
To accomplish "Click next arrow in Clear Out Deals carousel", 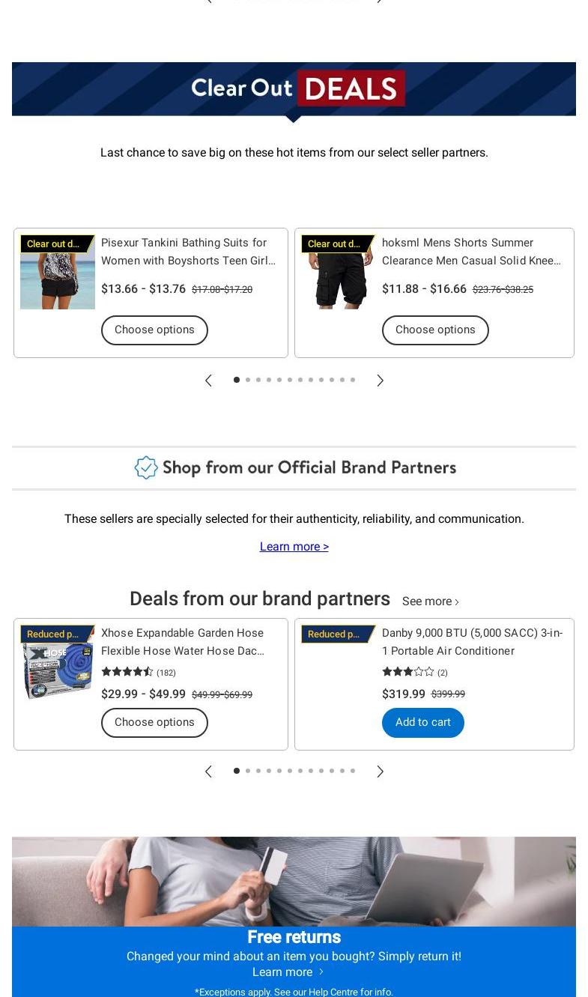I will click(380, 381).
